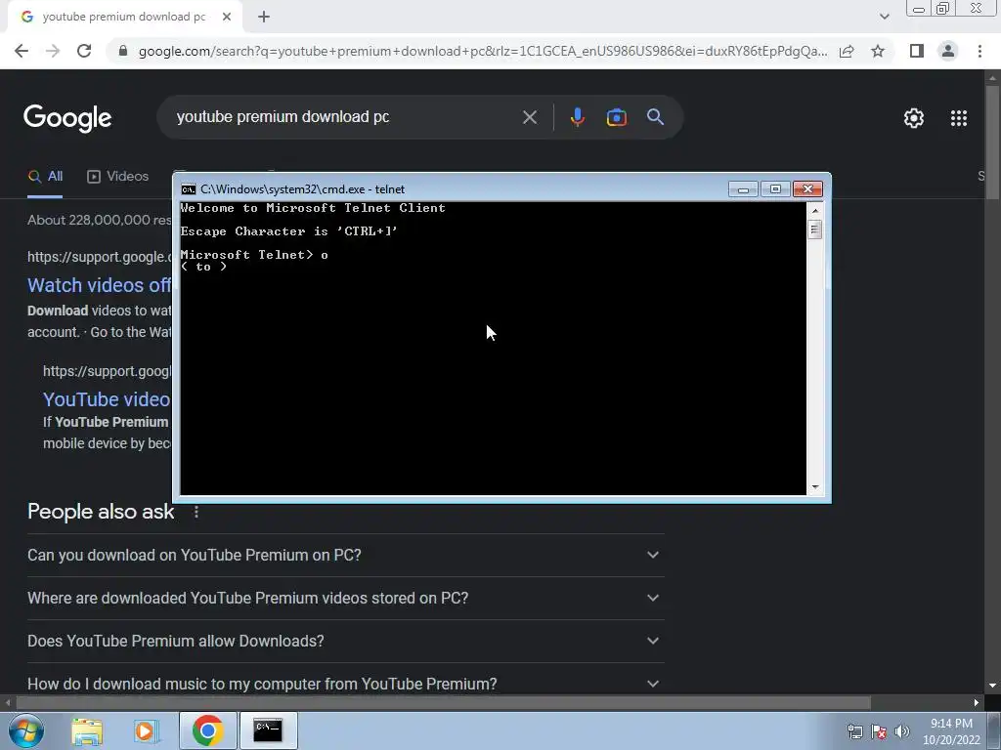
Task: Click the telnet window scrollbar thumb
Action: pyautogui.click(x=814, y=229)
